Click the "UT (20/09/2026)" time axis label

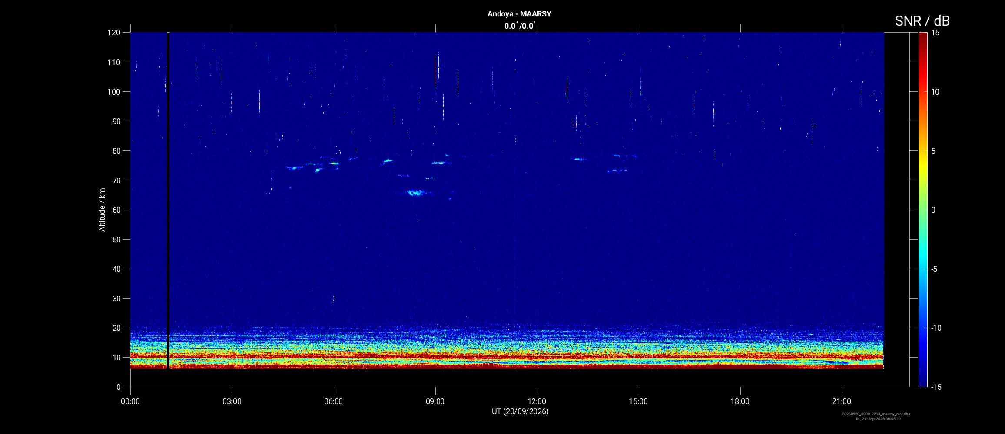[x=520, y=411]
